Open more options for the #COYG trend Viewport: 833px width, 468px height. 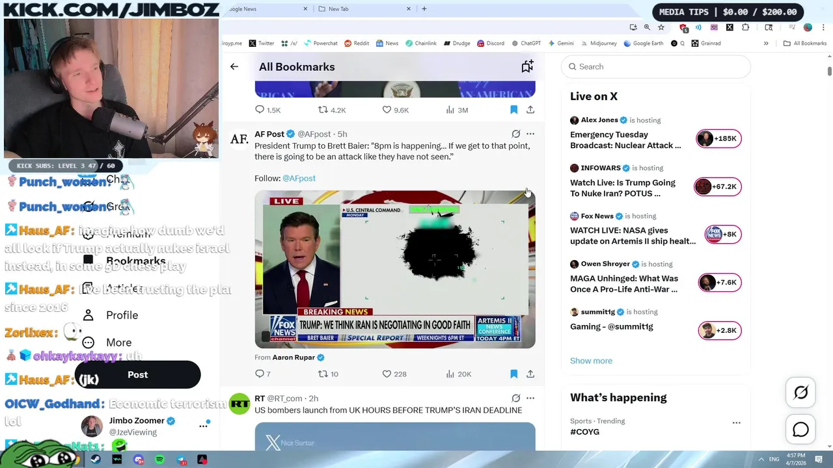[x=736, y=422]
